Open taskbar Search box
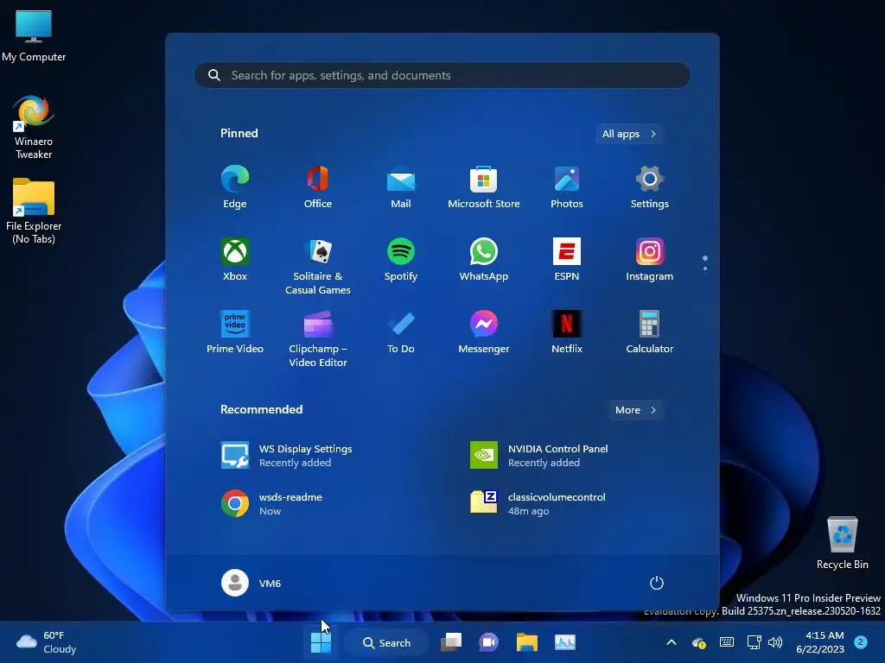Viewport: 885px width, 663px height. tap(386, 642)
